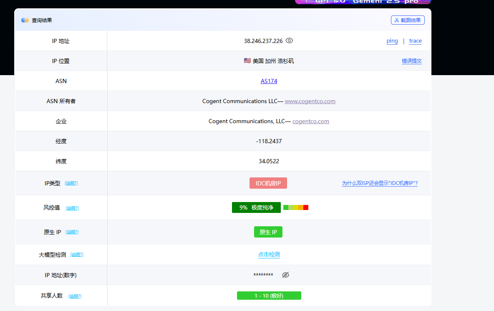This screenshot has height=311, width=494.
Task: Open the AS174 ASN link
Action: point(269,81)
